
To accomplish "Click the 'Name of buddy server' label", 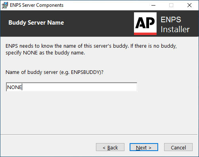I will click(x=54, y=72).
